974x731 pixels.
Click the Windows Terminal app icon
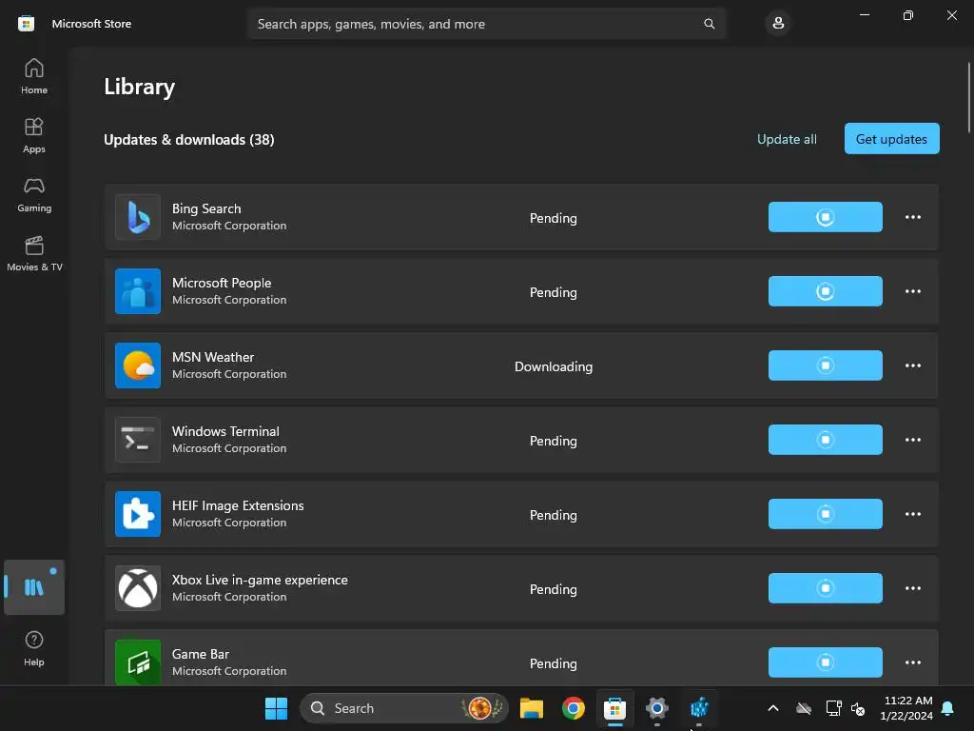coord(138,440)
